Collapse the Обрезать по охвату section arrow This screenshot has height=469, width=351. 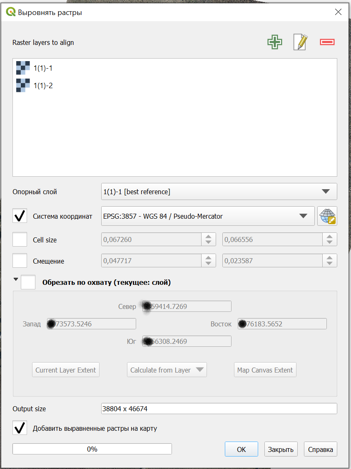(x=16, y=279)
